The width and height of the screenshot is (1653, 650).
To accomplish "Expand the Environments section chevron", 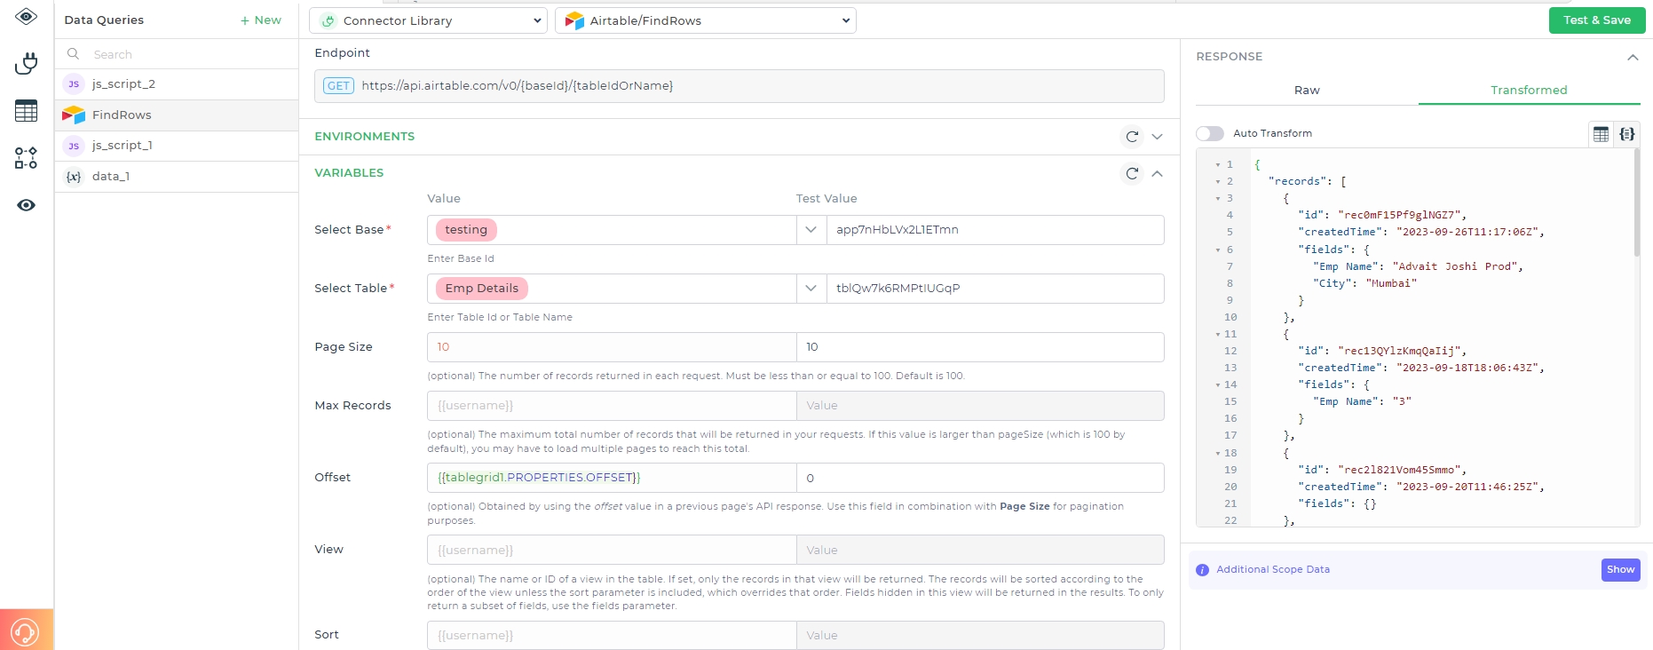I will (x=1157, y=137).
